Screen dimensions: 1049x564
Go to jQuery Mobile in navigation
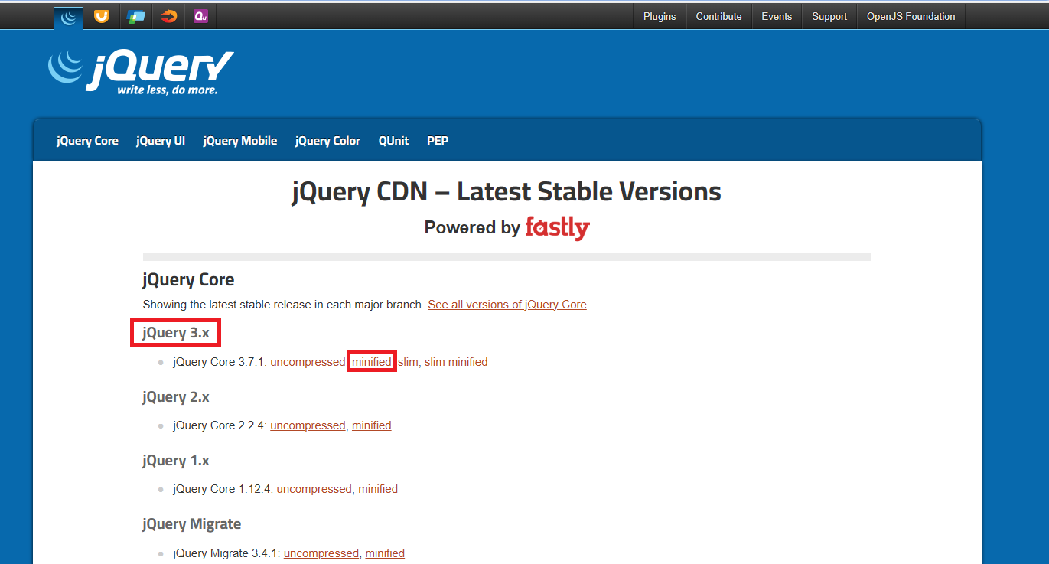tap(240, 141)
